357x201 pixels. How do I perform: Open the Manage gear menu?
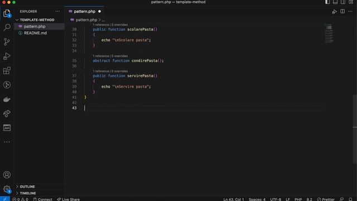[7, 189]
